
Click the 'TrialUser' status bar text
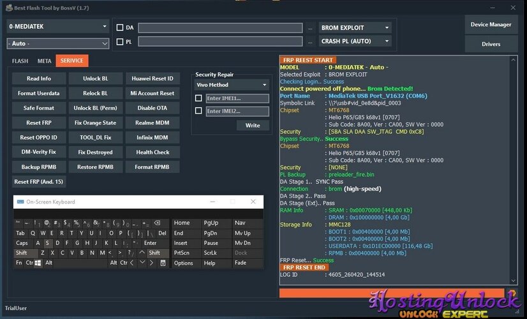click(x=16, y=308)
